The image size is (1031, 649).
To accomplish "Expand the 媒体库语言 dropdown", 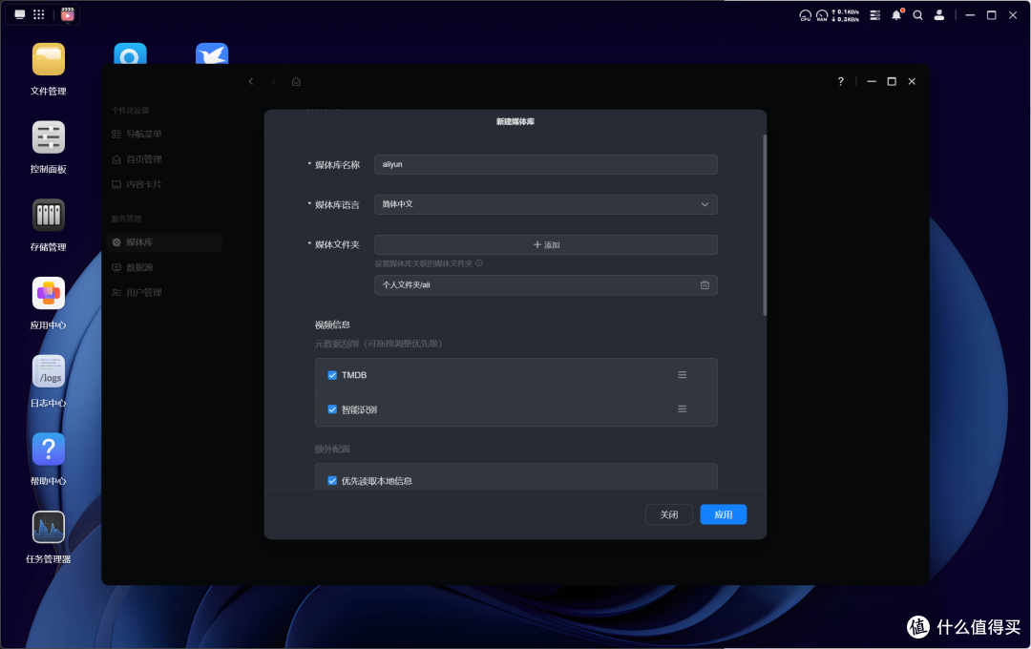I will (x=546, y=204).
